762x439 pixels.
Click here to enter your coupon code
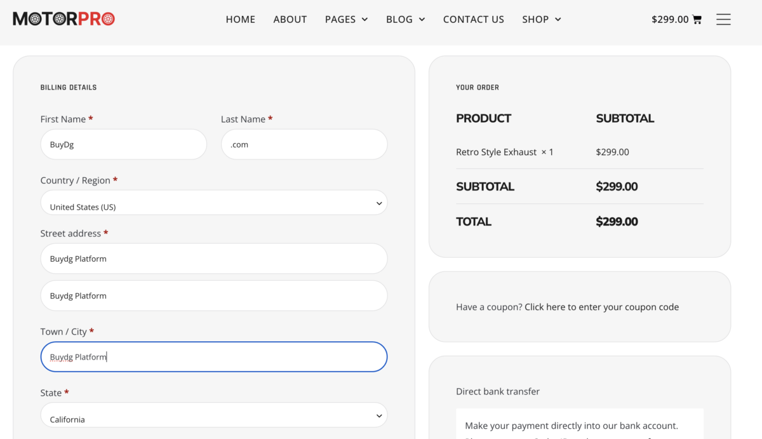601,307
